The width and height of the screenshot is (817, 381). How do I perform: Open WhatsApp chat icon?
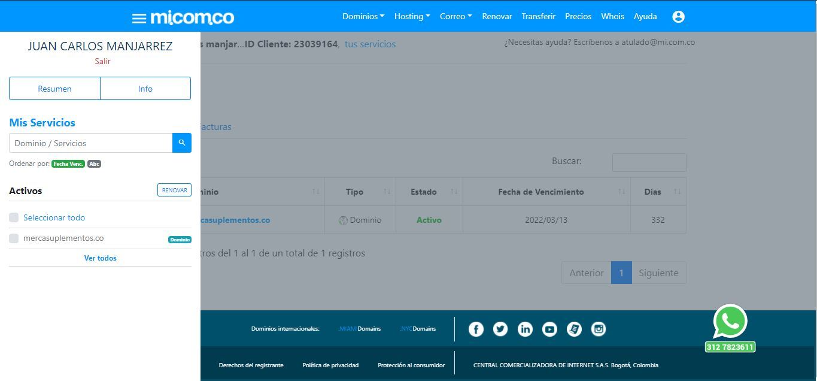coord(730,322)
